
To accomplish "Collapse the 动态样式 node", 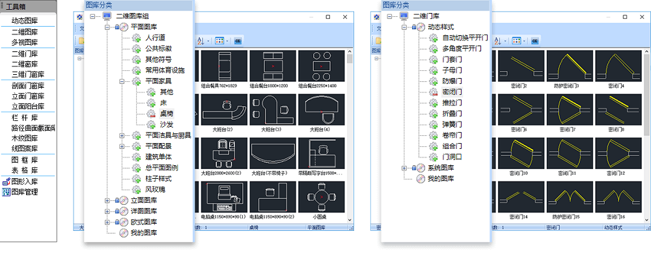I will coord(404,27).
